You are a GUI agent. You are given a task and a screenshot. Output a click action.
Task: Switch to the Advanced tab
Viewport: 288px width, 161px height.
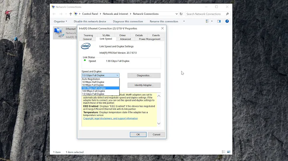pyautogui.click(x=126, y=39)
